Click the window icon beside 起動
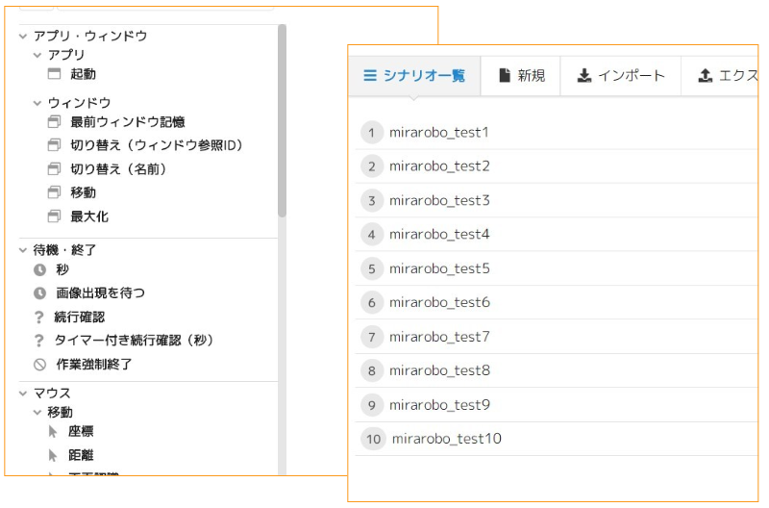 54,74
